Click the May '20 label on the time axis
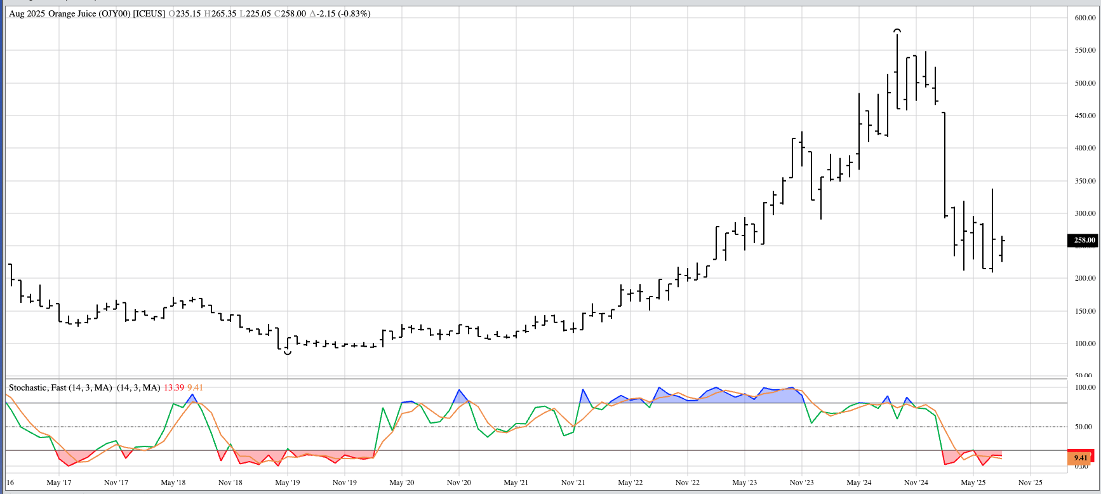Viewport: 1101px width, 494px height. click(401, 483)
